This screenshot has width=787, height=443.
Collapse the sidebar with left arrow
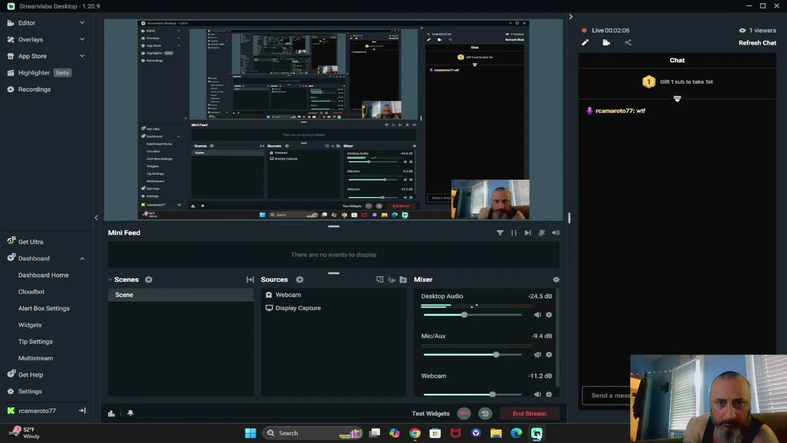96,217
